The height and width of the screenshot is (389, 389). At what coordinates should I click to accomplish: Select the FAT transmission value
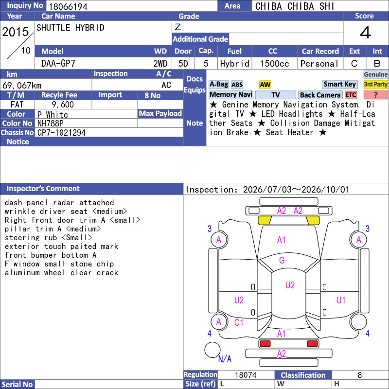[17, 105]
